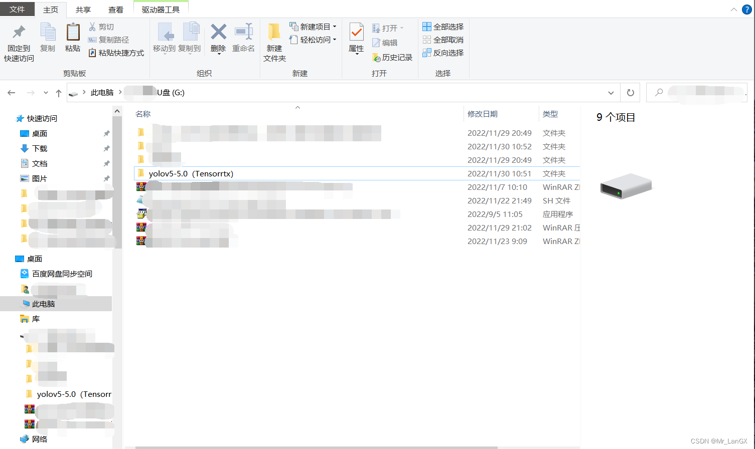This screenshot has width=755, height=449.
Task: Pin to Quick access (固定到快速访问)
Action: coord(19,43)
